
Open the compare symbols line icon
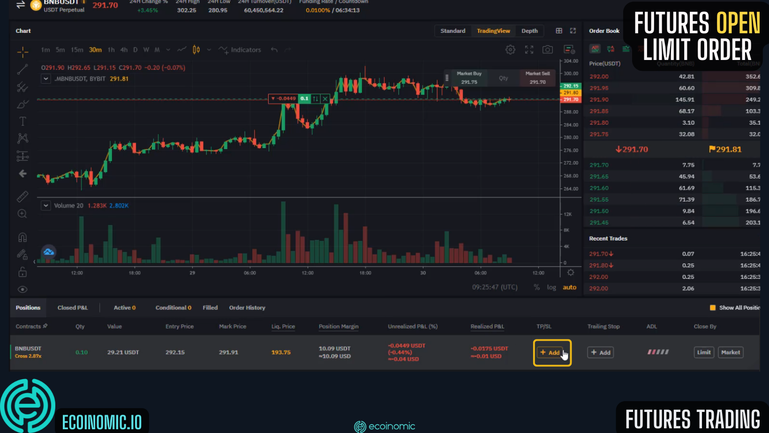click(x=182, y=50)
